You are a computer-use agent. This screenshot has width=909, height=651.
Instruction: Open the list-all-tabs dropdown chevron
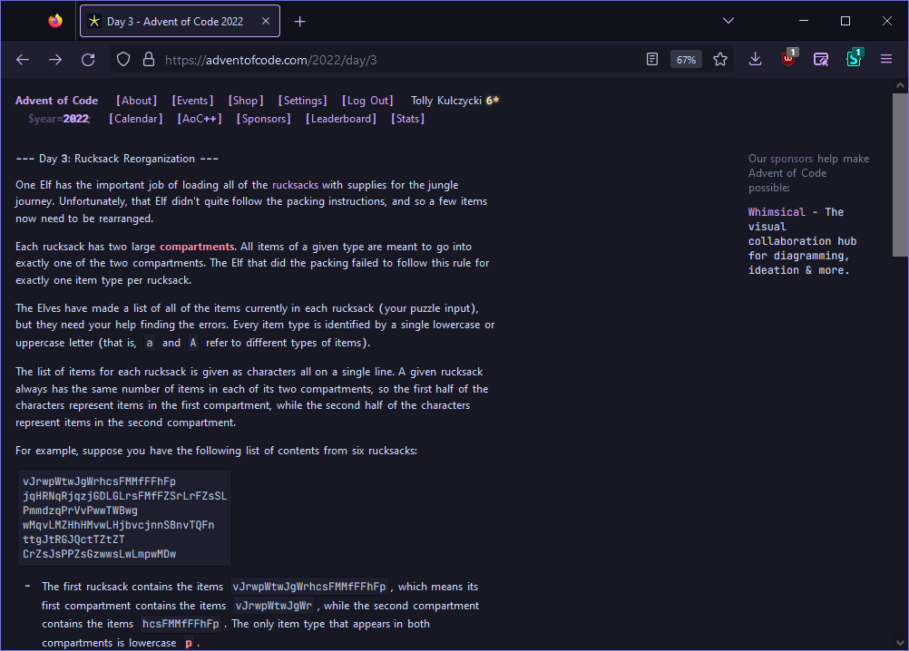tap(728, 20)
